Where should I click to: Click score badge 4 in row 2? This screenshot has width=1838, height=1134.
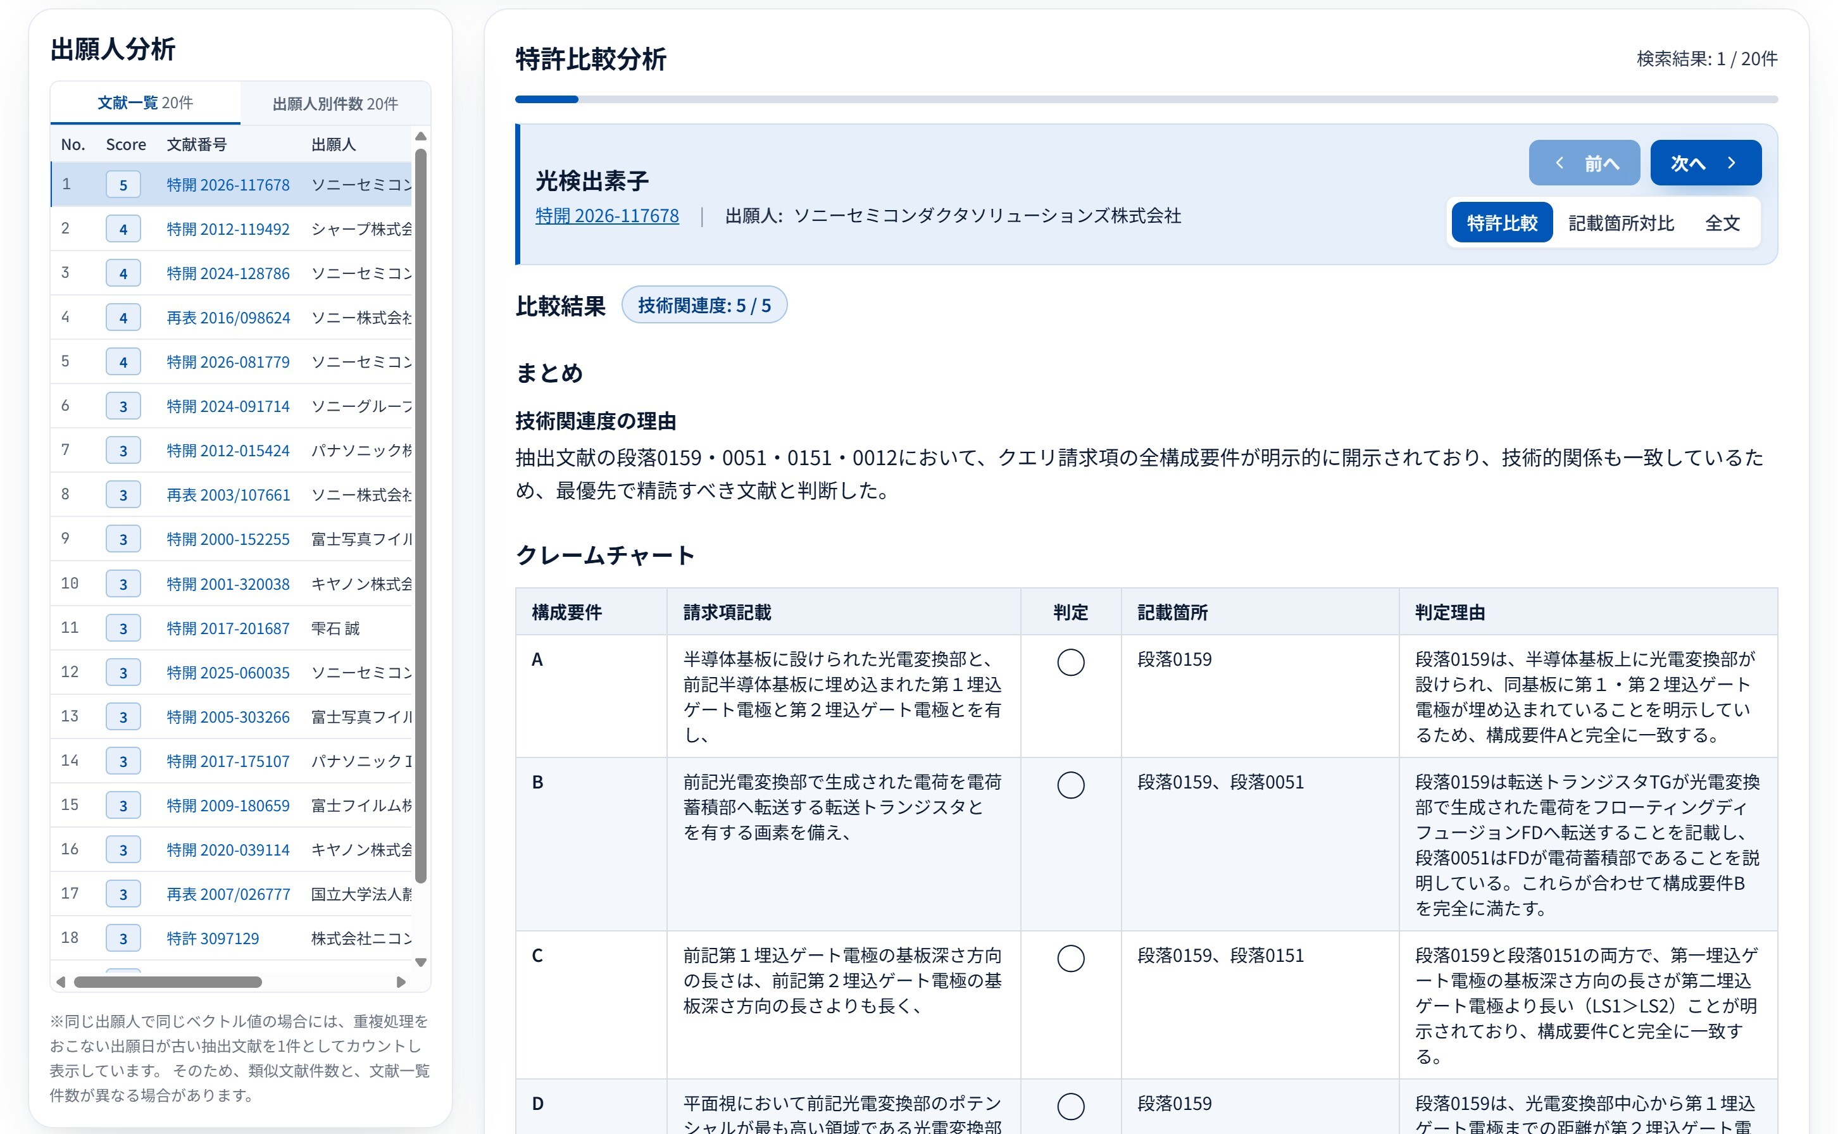tap(123, 228)
